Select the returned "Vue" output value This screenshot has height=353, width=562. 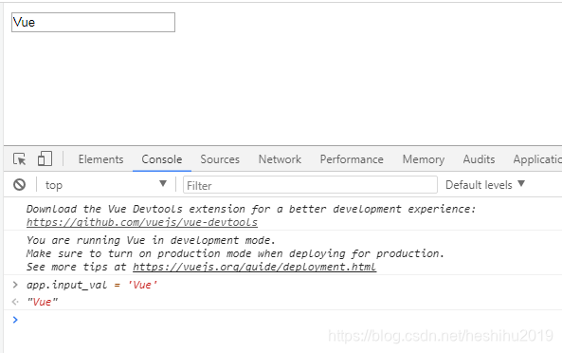(43, 302)
